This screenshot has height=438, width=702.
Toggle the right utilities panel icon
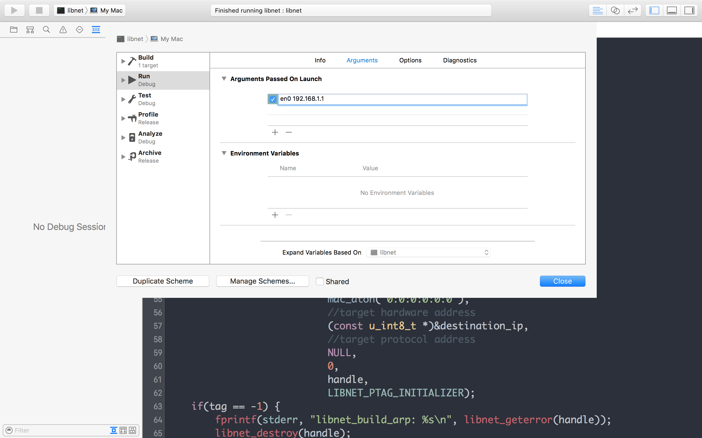coord(689,10)
